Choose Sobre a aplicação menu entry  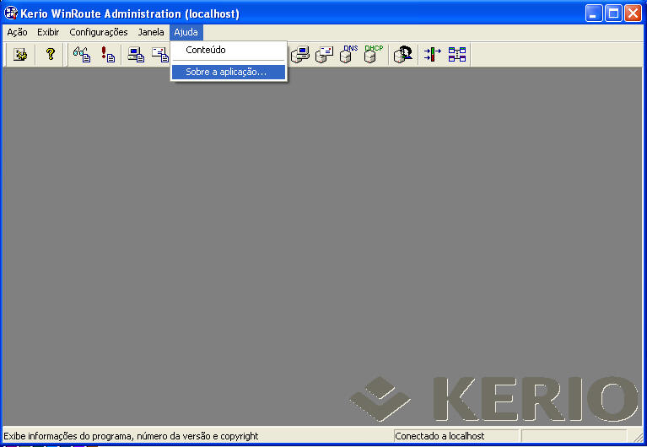pos(226,73)
